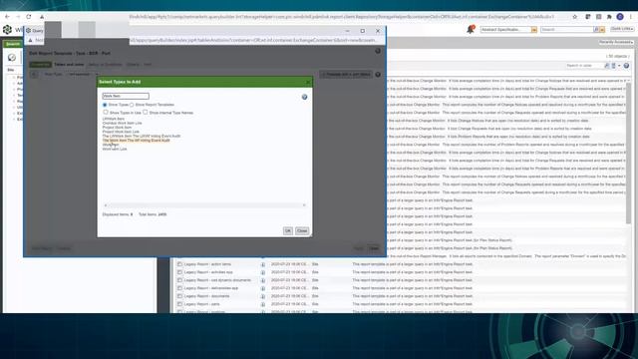Click the Windchill logo icon
The image size is (638, 359).
pyautogui.click(x=7, y=29)
